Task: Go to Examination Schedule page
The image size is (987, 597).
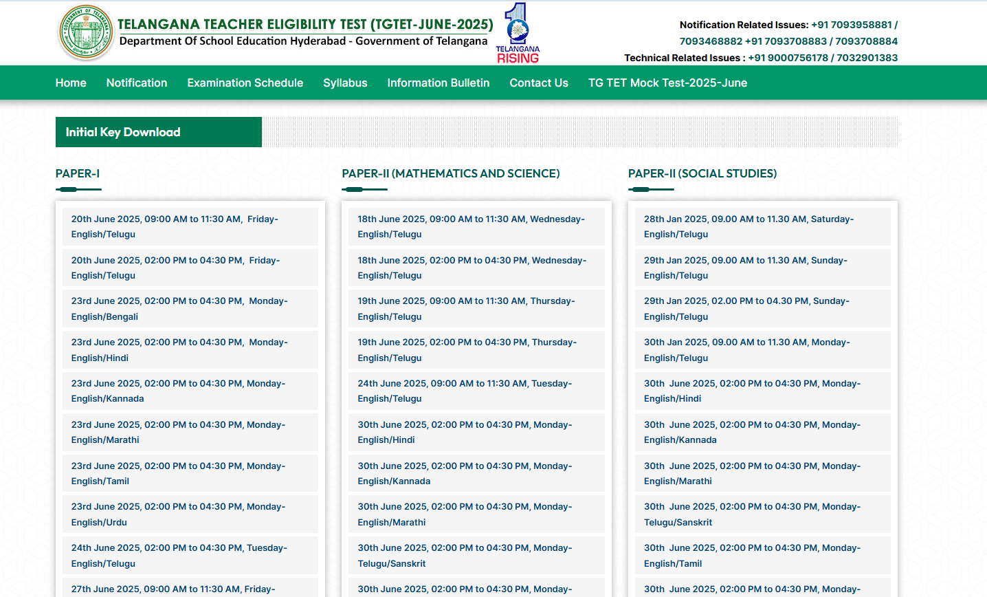Action: pyautogui.click(x=245, y=83)
